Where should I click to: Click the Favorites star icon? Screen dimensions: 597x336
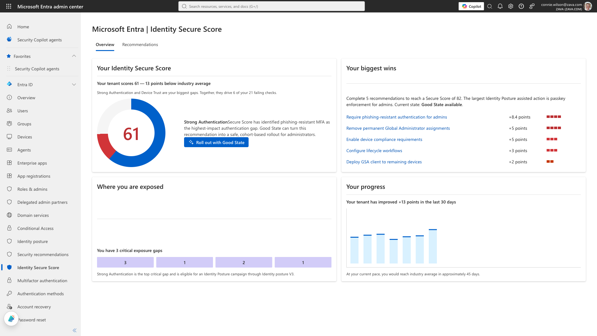point(9,56)
